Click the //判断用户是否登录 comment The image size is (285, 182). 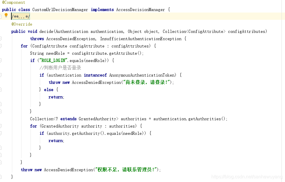(60, 68)
